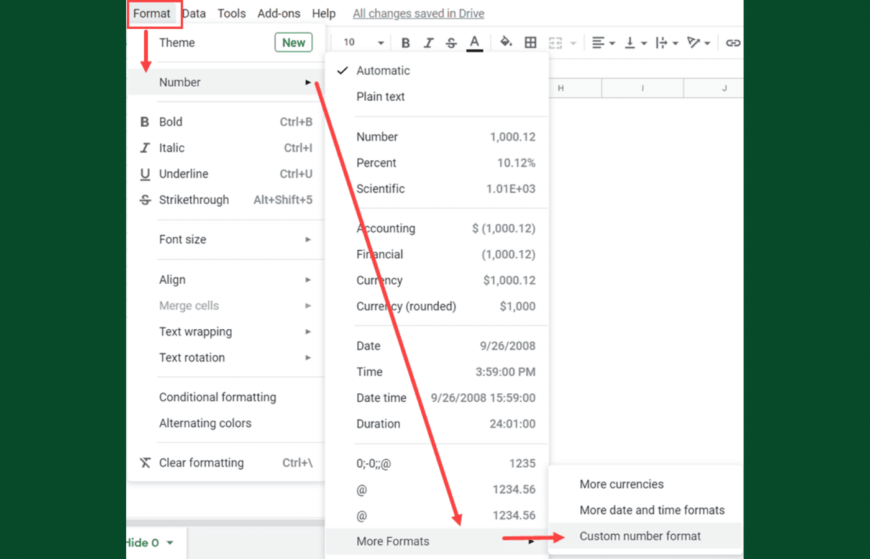Choose Plain text format

(x=380, y=97)
